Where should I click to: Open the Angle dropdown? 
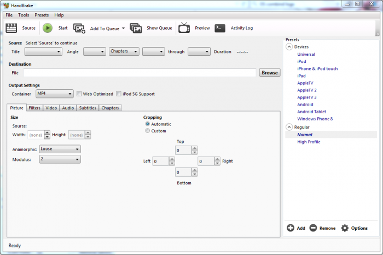pyautogui.click(x=95, y=51)
